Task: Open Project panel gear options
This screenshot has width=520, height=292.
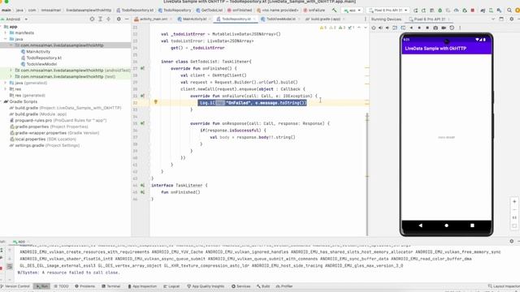Action: pos(119,19)
